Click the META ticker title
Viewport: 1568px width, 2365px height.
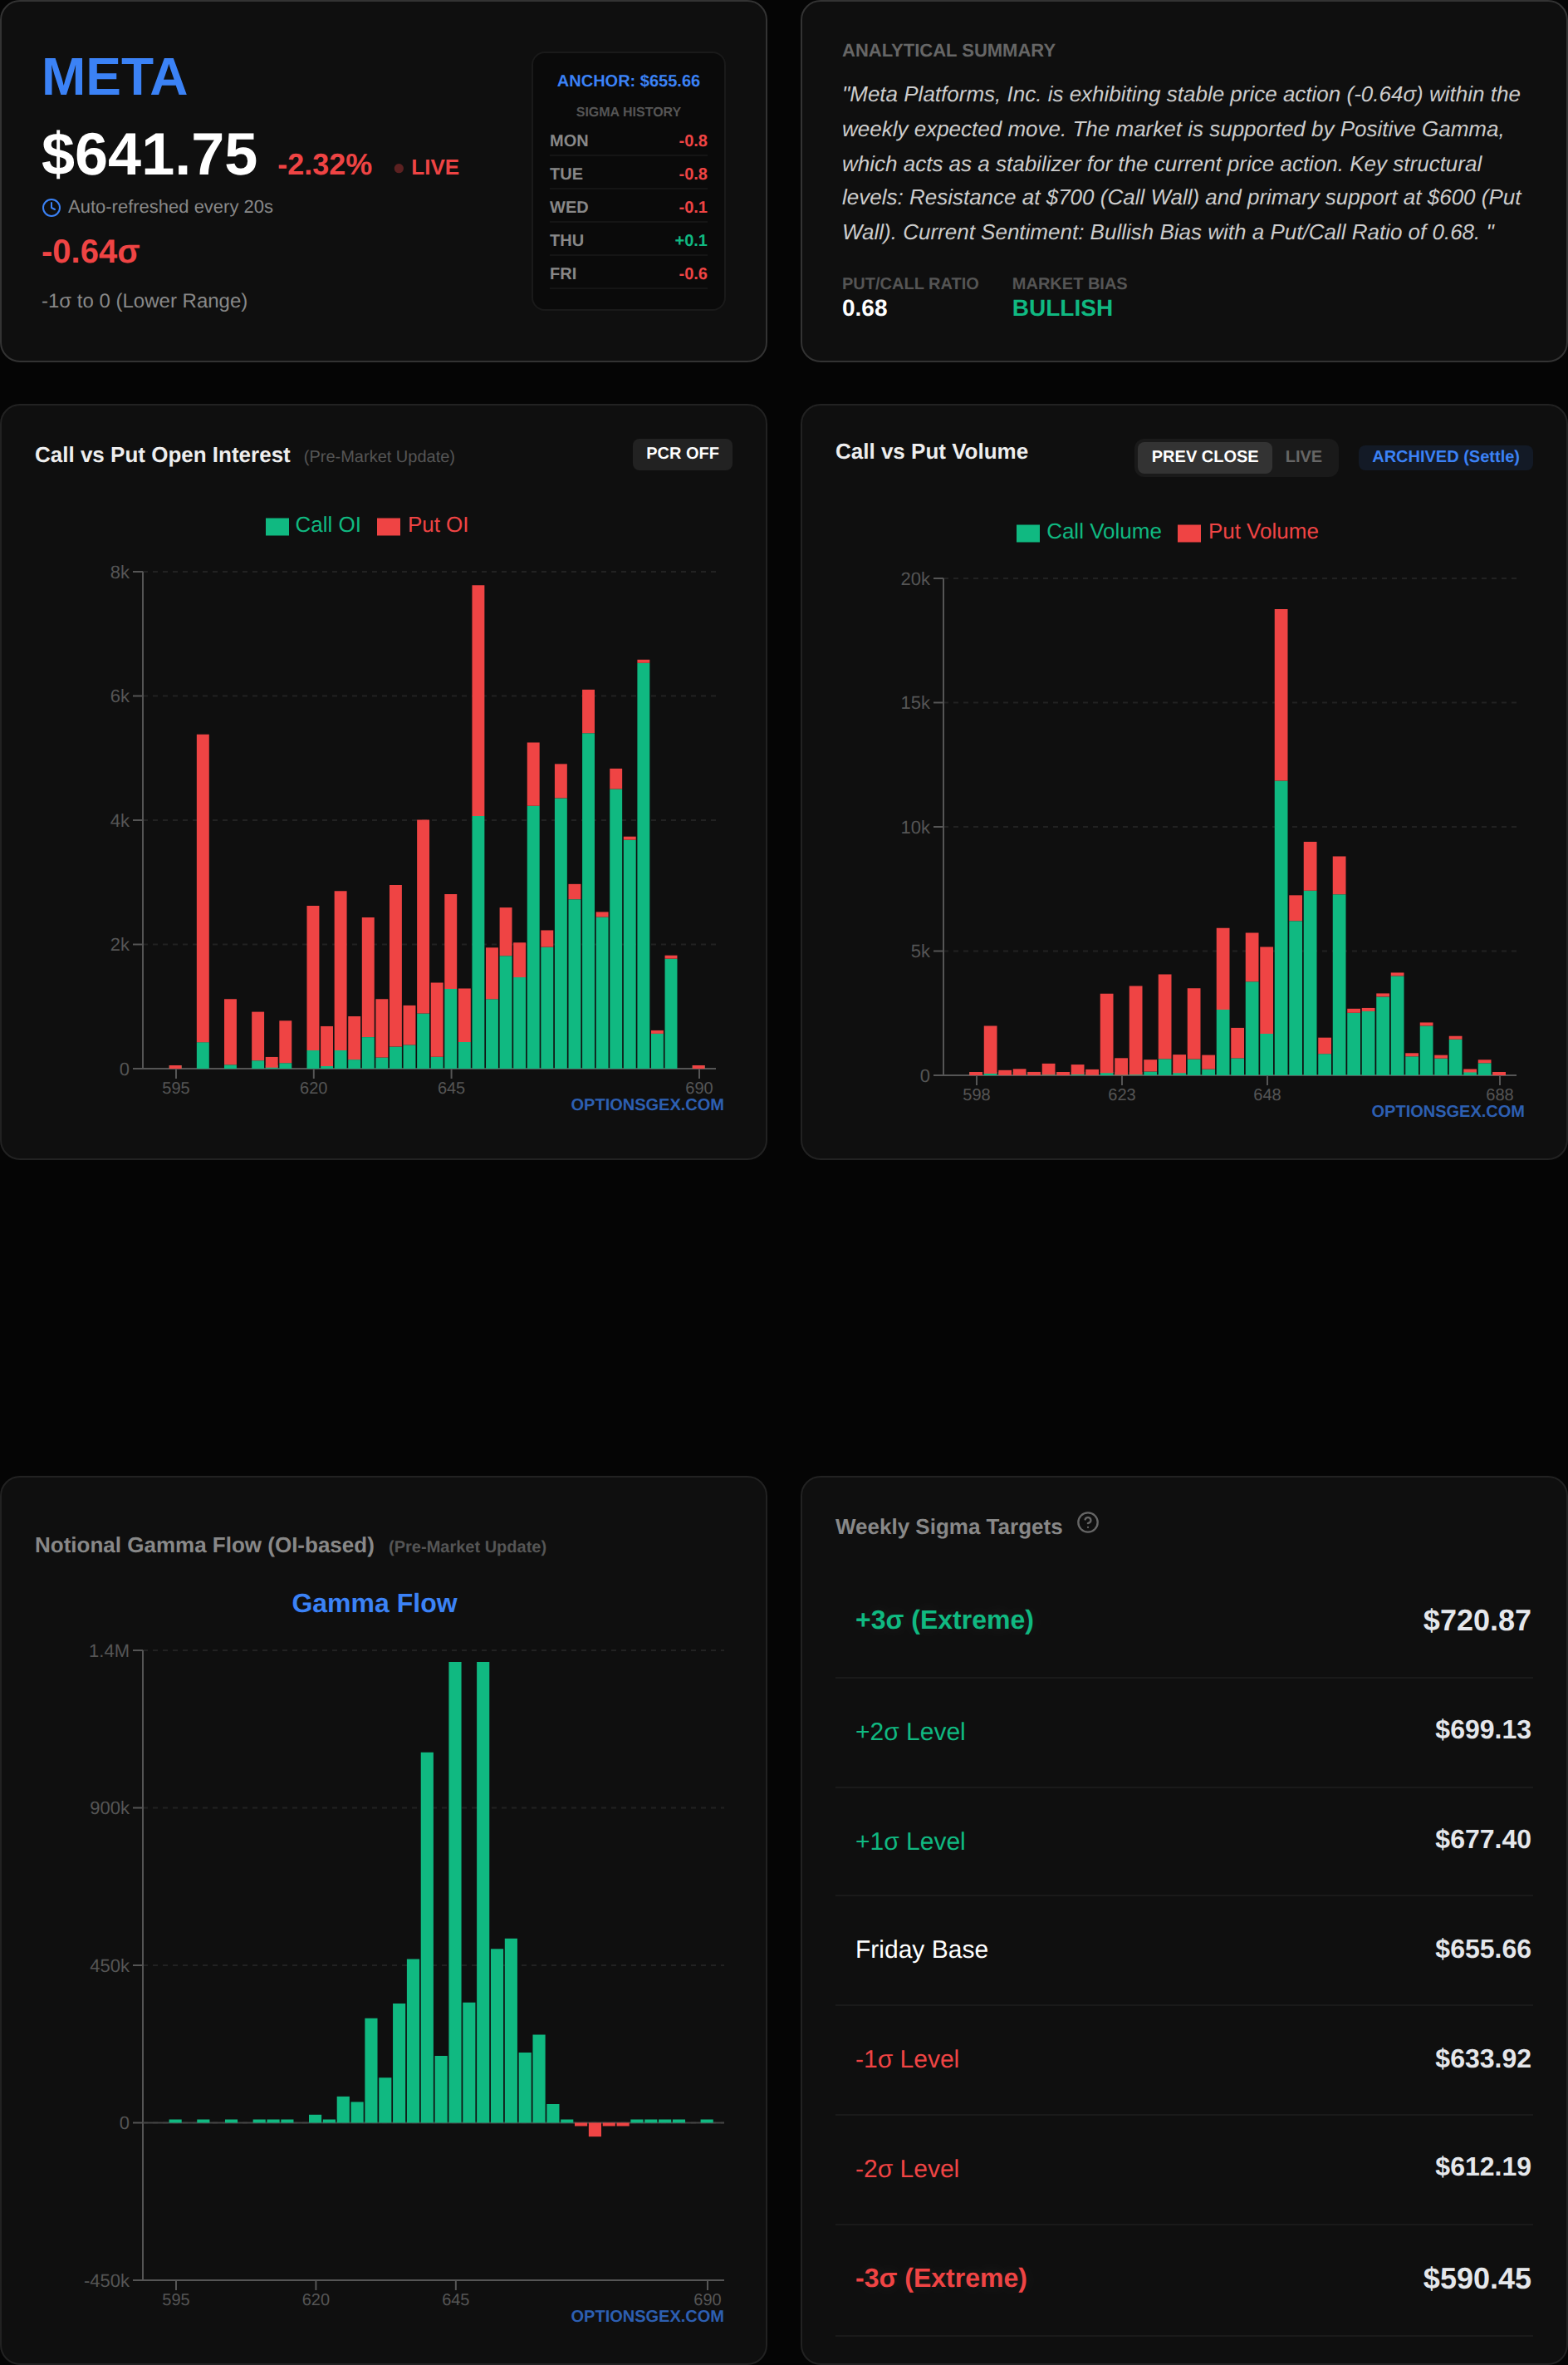[x=114, y=77]
